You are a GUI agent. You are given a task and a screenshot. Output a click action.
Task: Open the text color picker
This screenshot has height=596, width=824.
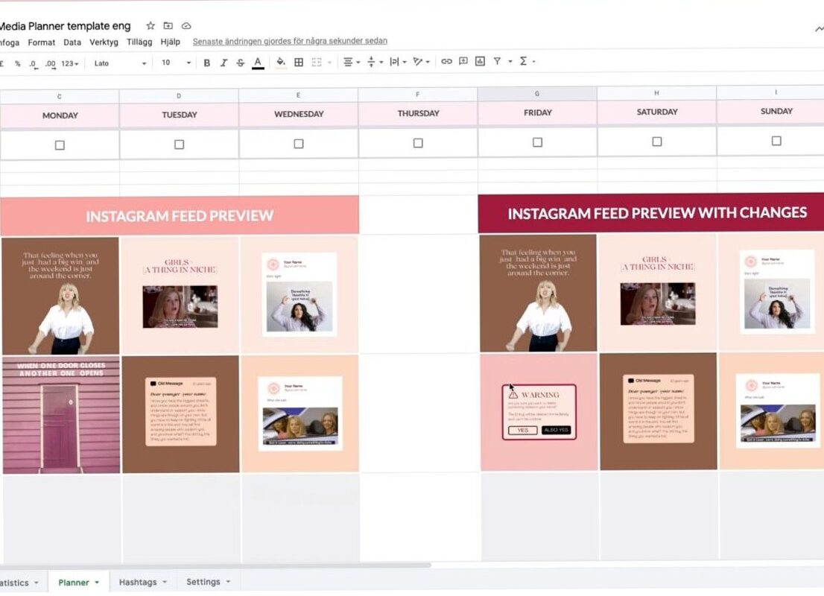coord(259,63)
